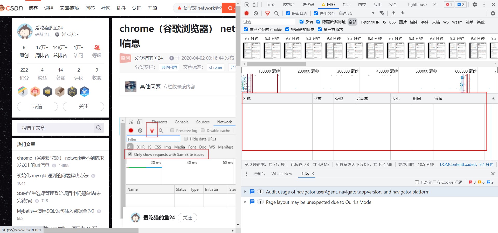Click filmstrip scrollbar left arrow
The height and width of the screenshot is (233, 498).
click(x=244, y=64)
